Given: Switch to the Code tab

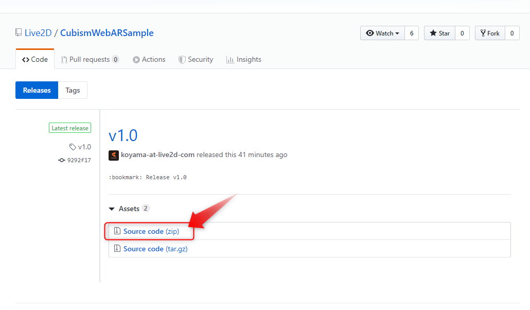Looking at the screenshot, I should click(x=35, y=59).
